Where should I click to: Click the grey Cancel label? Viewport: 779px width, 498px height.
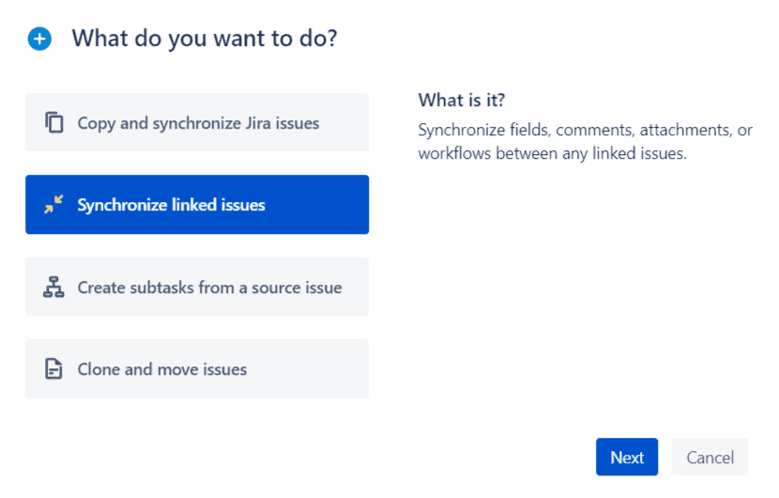tap(710, 458)
